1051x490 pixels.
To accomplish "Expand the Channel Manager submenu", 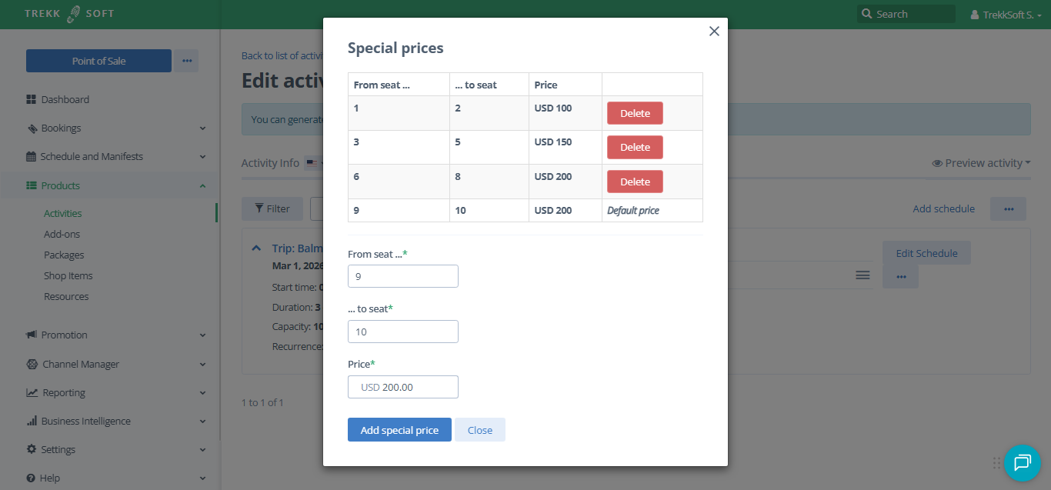I will click(202, 365).
